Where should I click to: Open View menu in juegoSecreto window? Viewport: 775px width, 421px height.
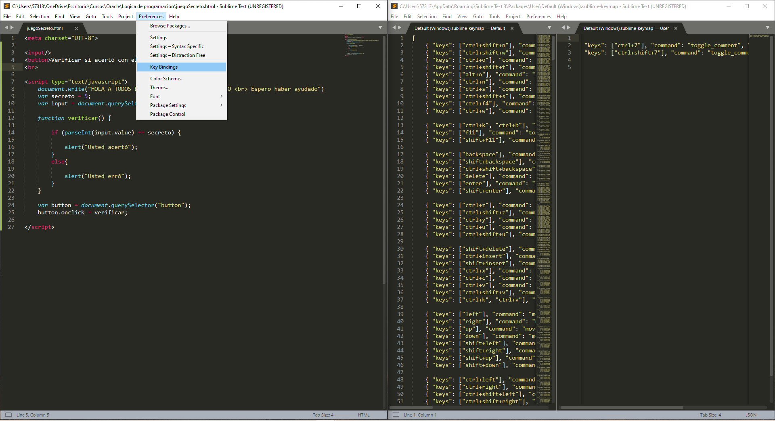point(75,17)
